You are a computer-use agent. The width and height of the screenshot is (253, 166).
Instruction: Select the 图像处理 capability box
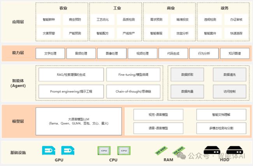click(112, 53)
